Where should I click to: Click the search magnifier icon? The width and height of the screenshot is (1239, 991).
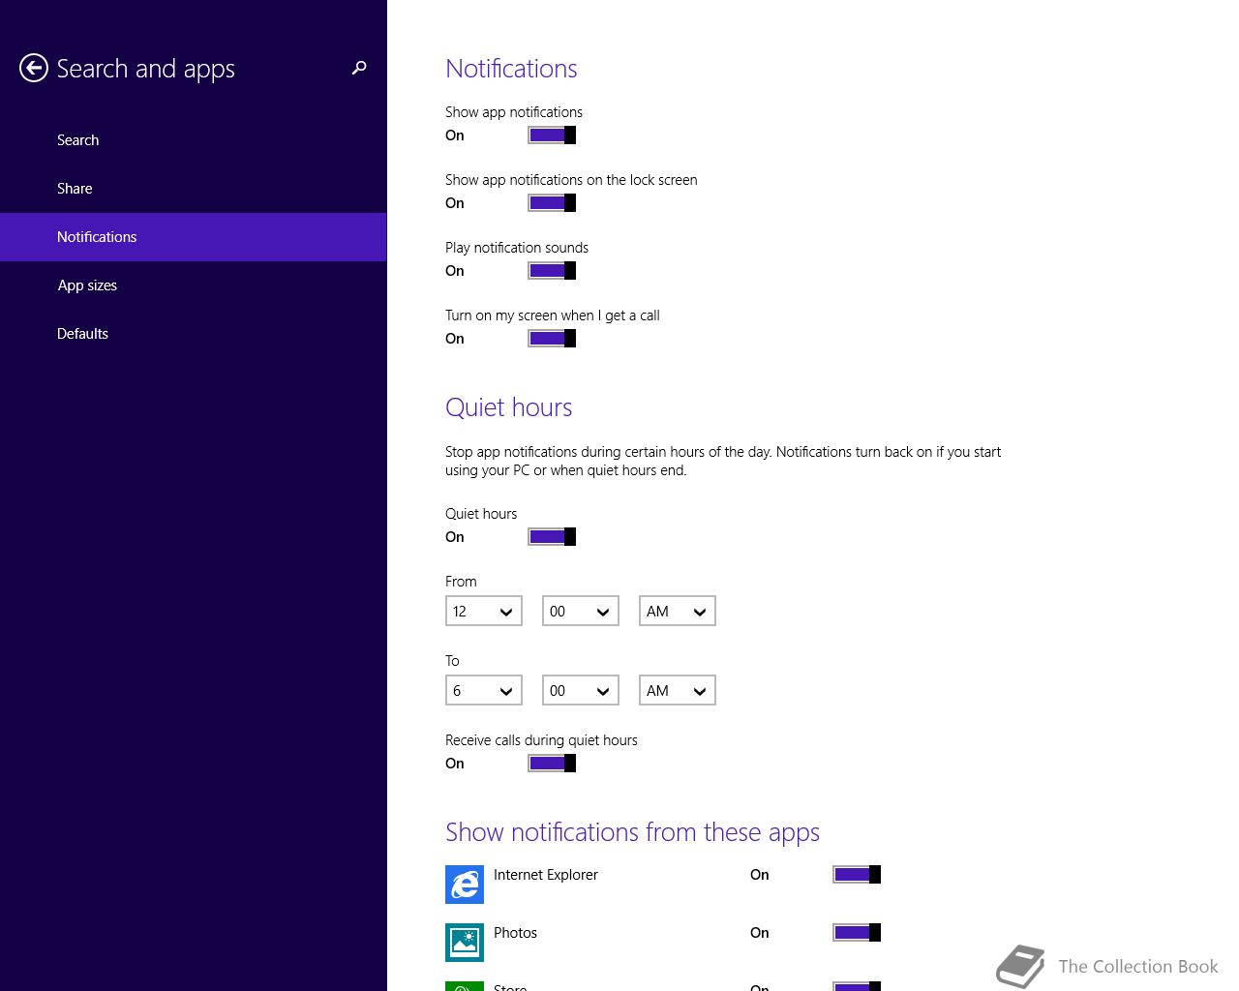[x=359, y=68]
